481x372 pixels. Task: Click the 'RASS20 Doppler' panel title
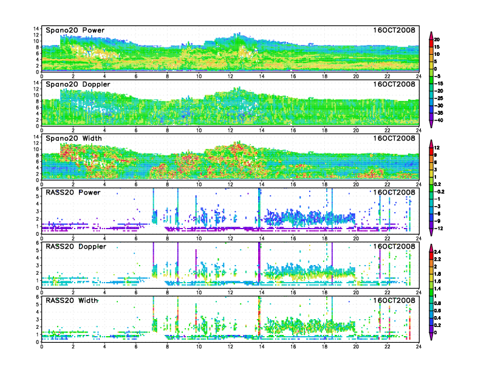click(76, 246)
